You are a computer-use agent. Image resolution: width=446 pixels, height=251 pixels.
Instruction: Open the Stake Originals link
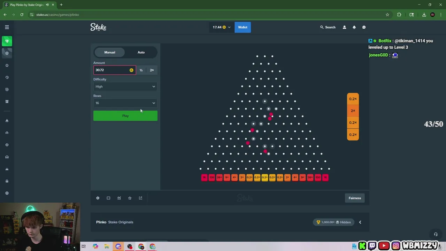tap(121, 222)
